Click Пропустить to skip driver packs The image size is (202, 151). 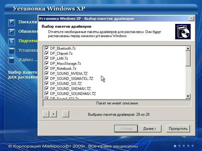point(178,129)
